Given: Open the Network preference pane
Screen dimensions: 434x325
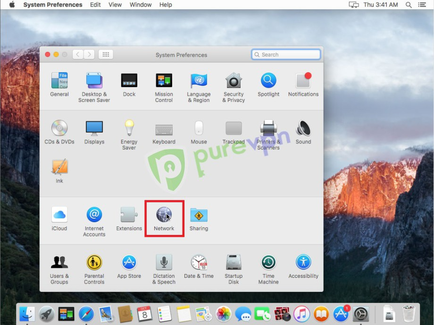Looking at the screenshot, I should [164, 219].
